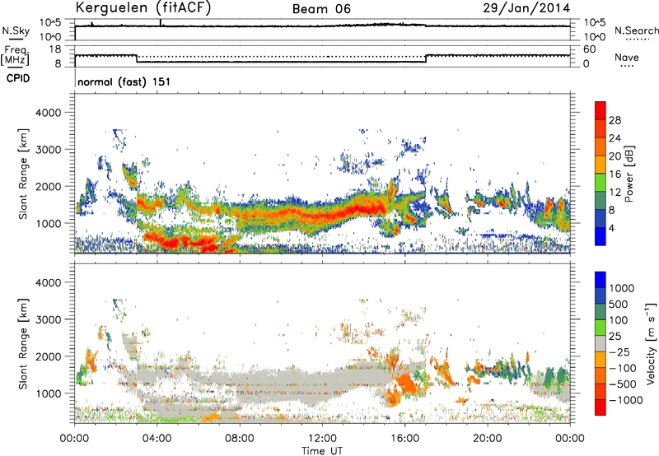Click the '08:00' time tick label
This screenshot has width=659, height=456.
click(240, 439)
